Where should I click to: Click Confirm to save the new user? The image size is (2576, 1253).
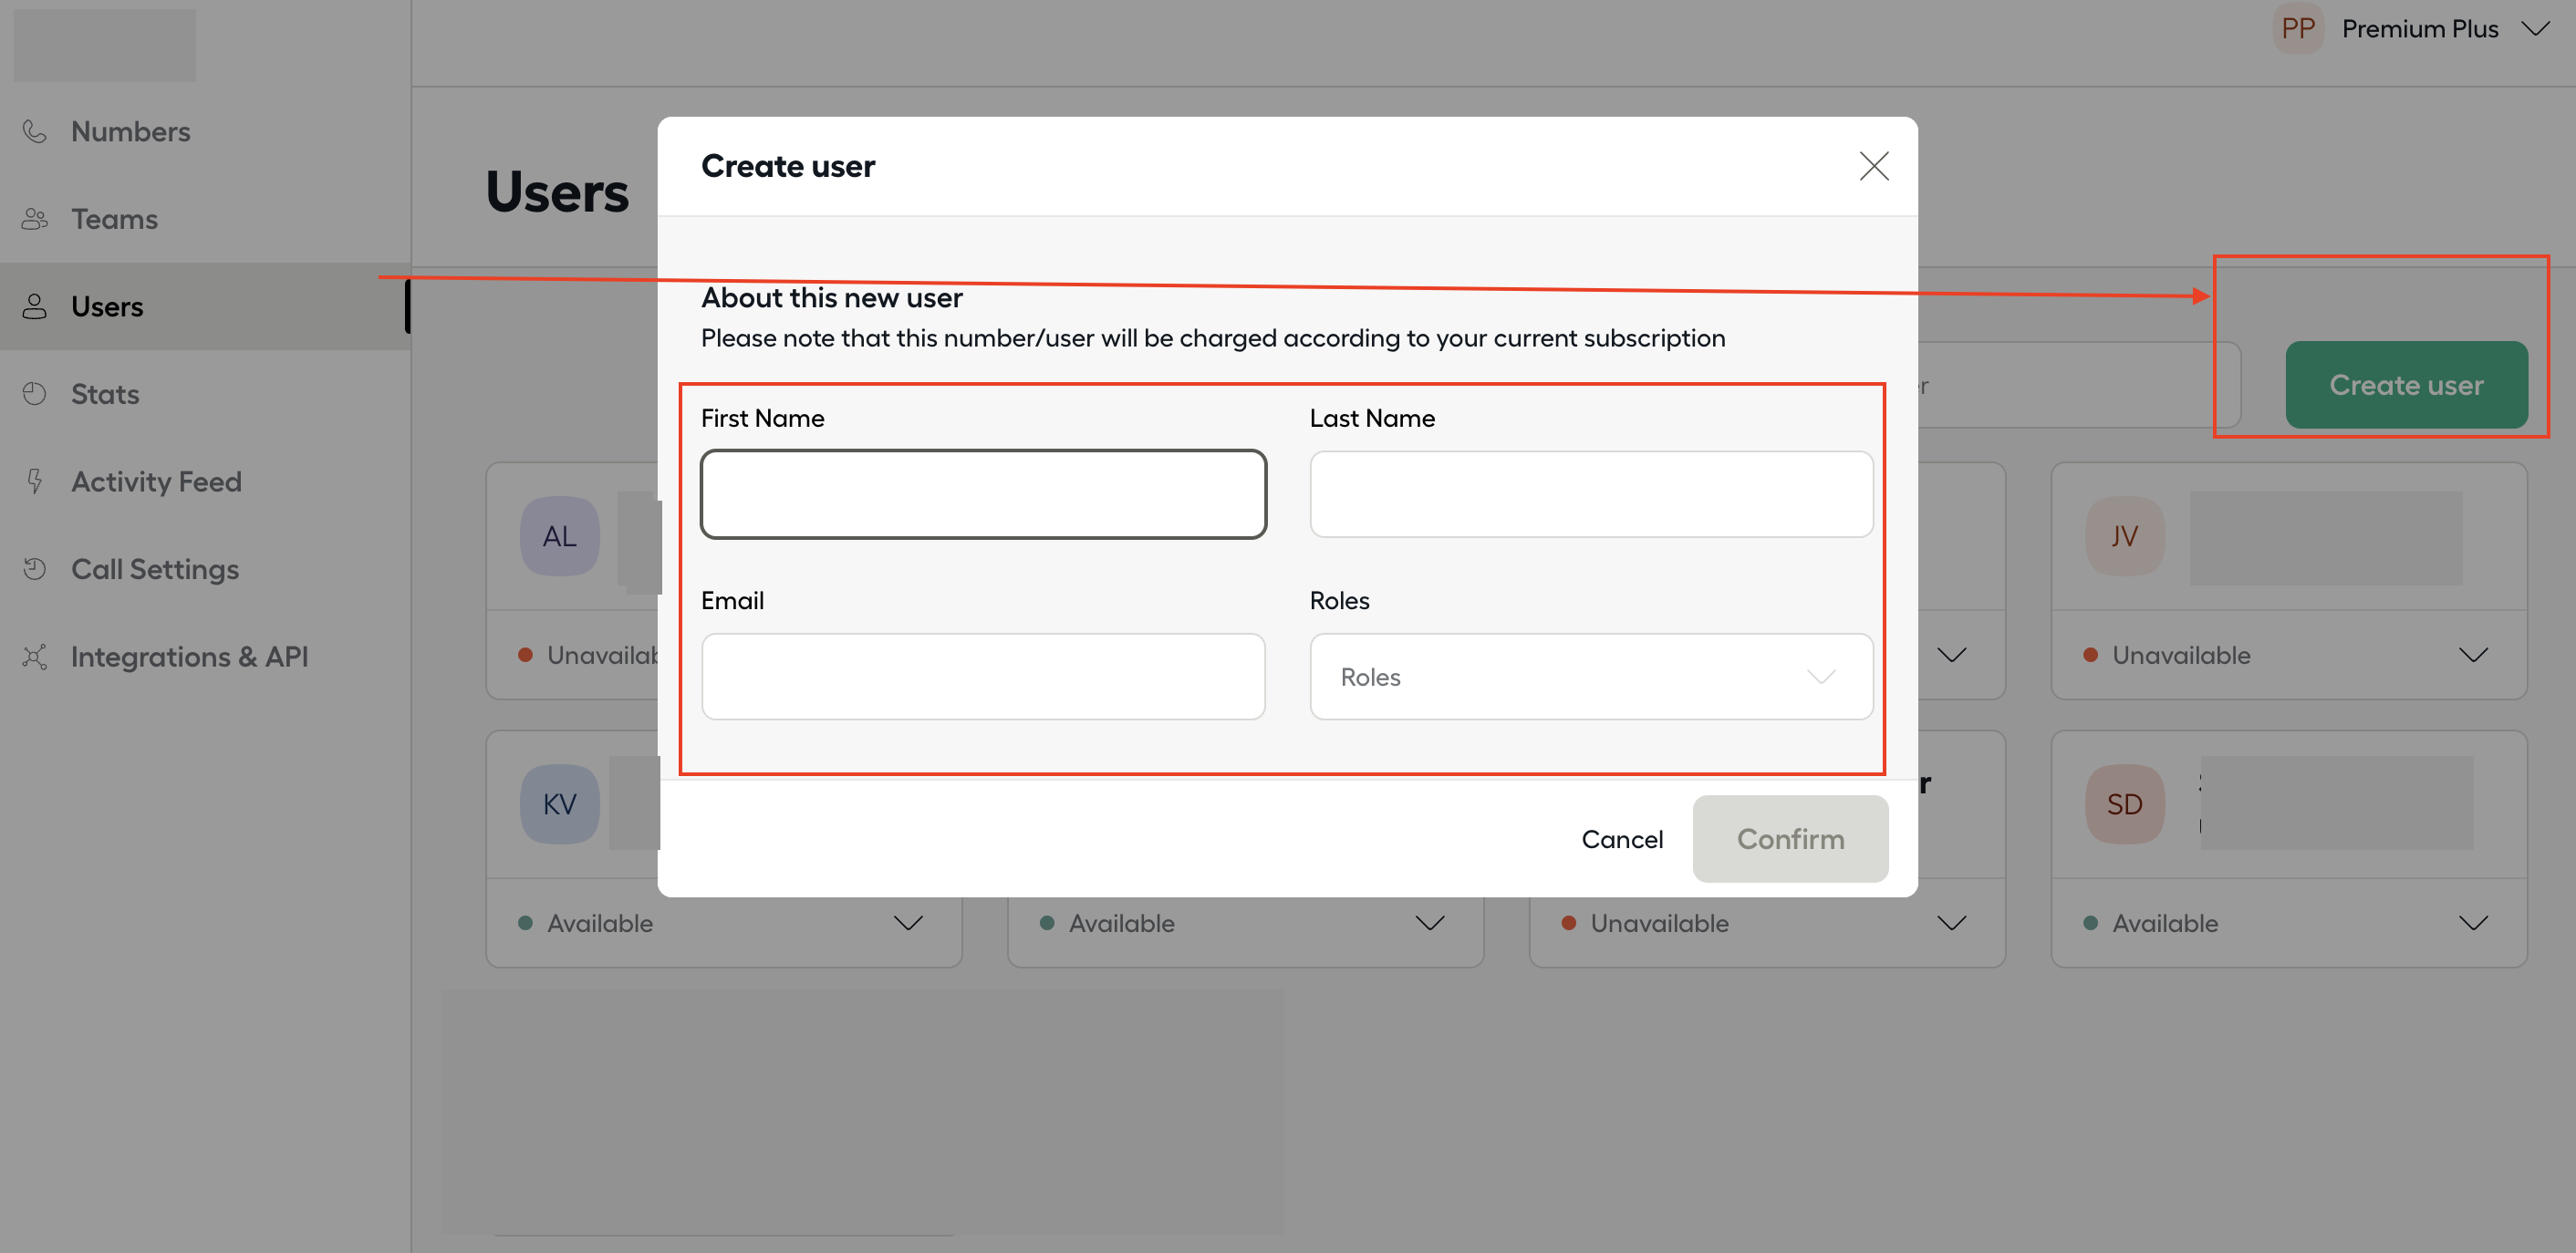1790,839
